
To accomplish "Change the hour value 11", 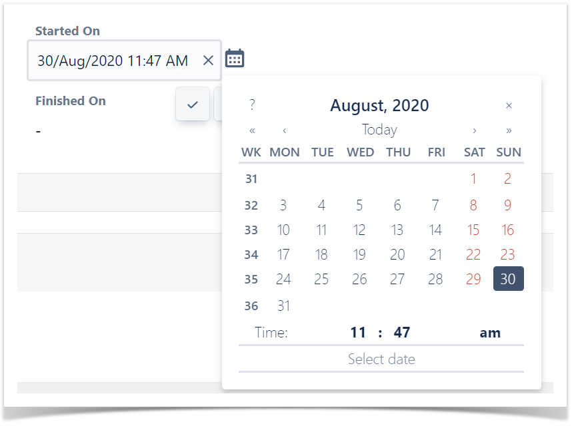I will coord(358,332).
